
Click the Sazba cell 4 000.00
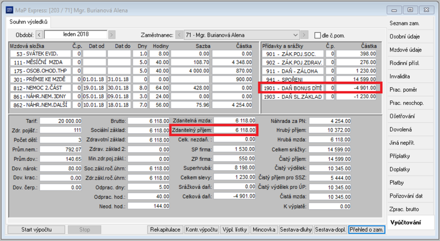pyautogui.click(x=190, y=71)
